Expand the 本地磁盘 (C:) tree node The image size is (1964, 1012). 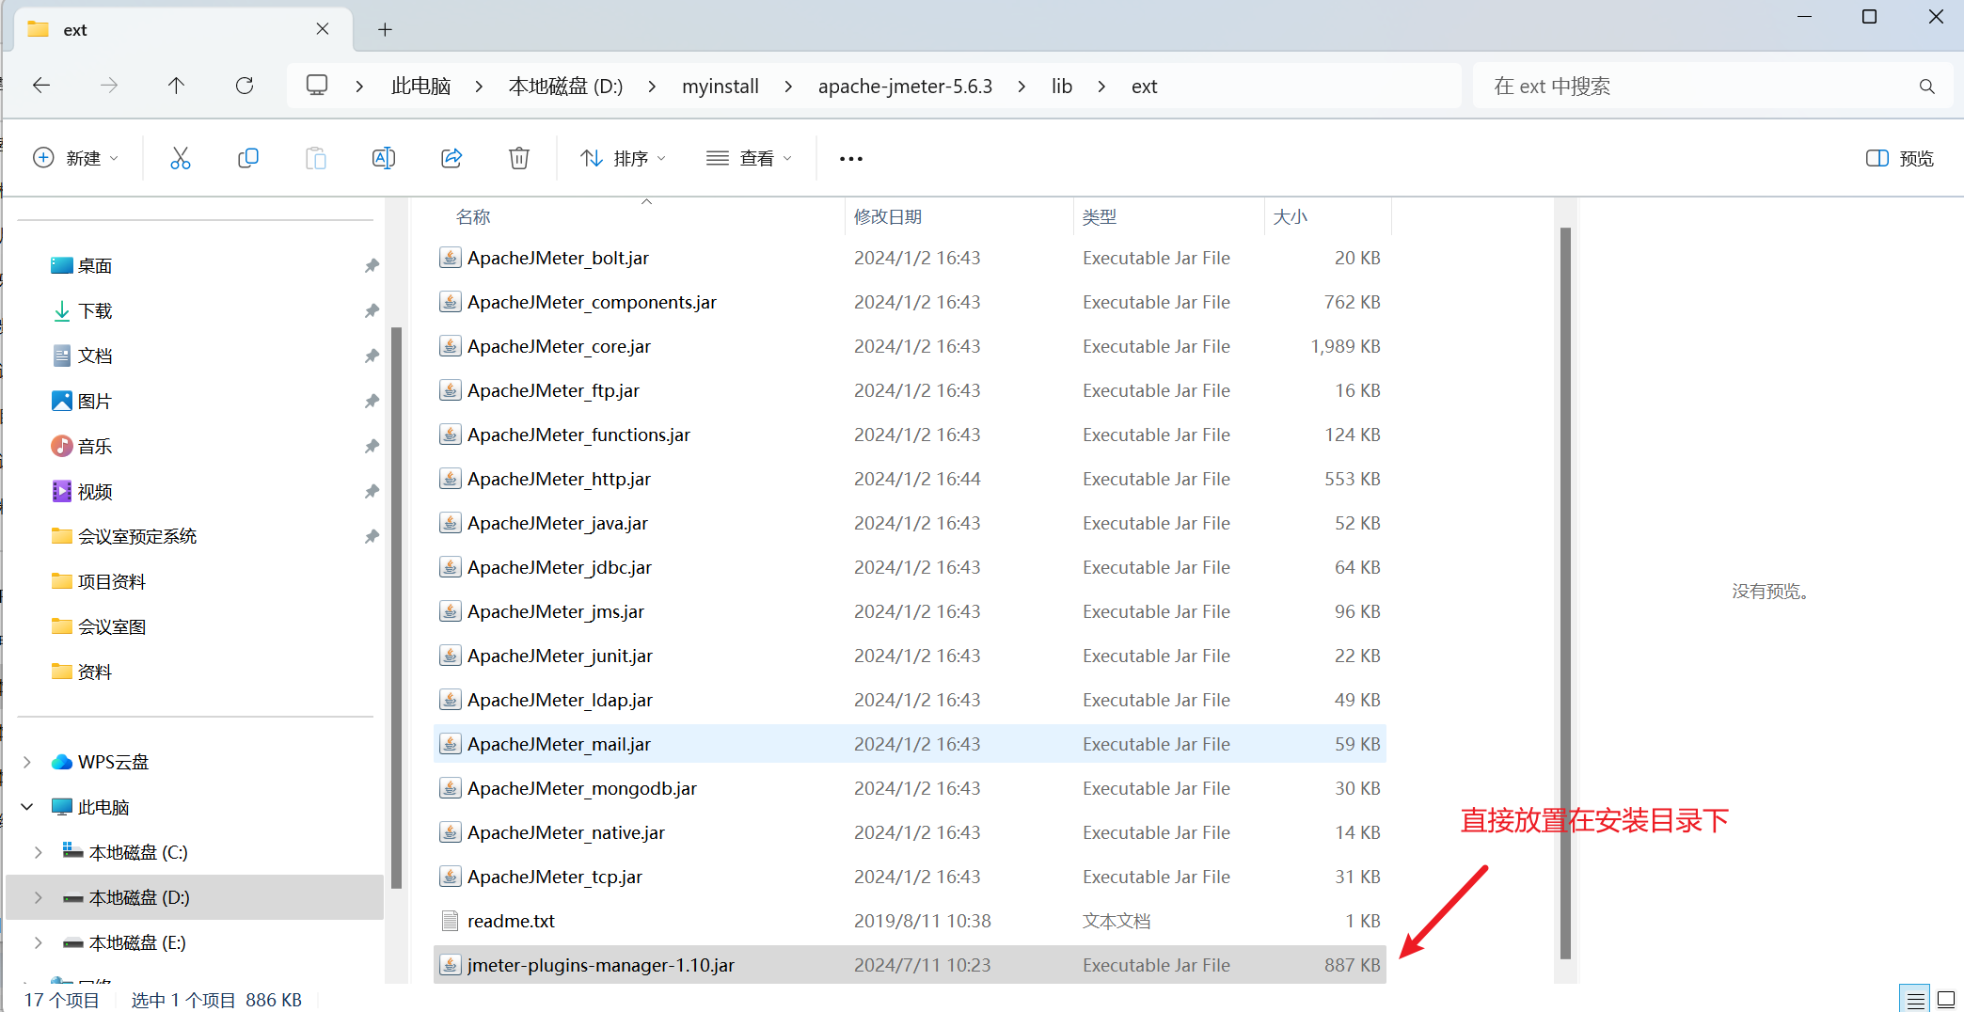tap(39, 852)
